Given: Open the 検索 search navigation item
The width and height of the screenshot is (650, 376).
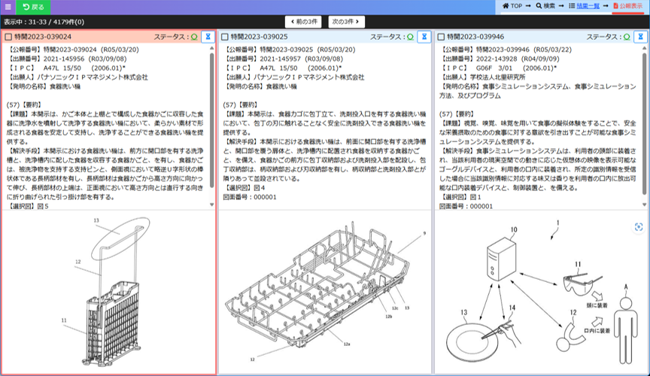Looking at the screenshot, I should 545,6.
